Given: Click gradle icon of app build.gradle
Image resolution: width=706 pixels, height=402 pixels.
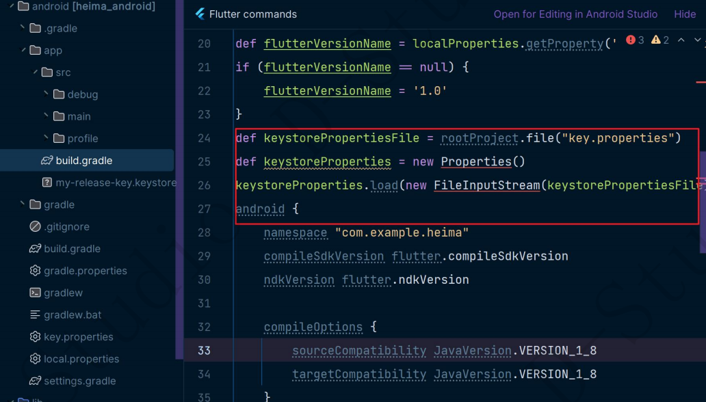Looking at the screenshot, I should point(47,161).
